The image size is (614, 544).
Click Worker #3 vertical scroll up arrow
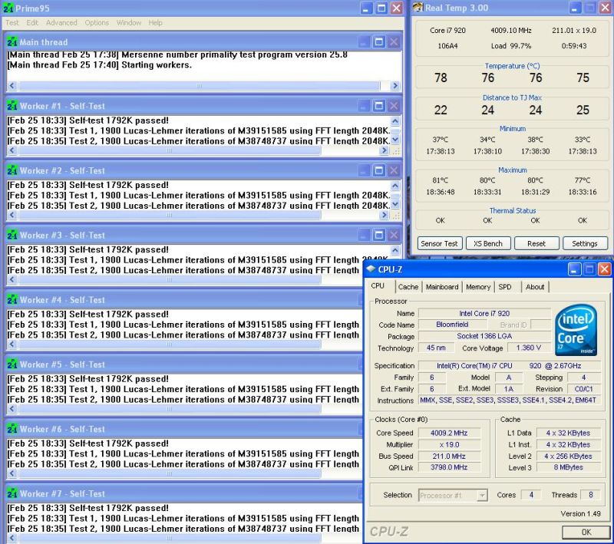pyautogui.click(x=395, y=250)
